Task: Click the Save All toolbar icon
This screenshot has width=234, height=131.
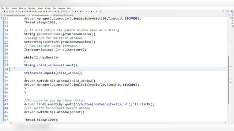Action: (x=10, y=11)
